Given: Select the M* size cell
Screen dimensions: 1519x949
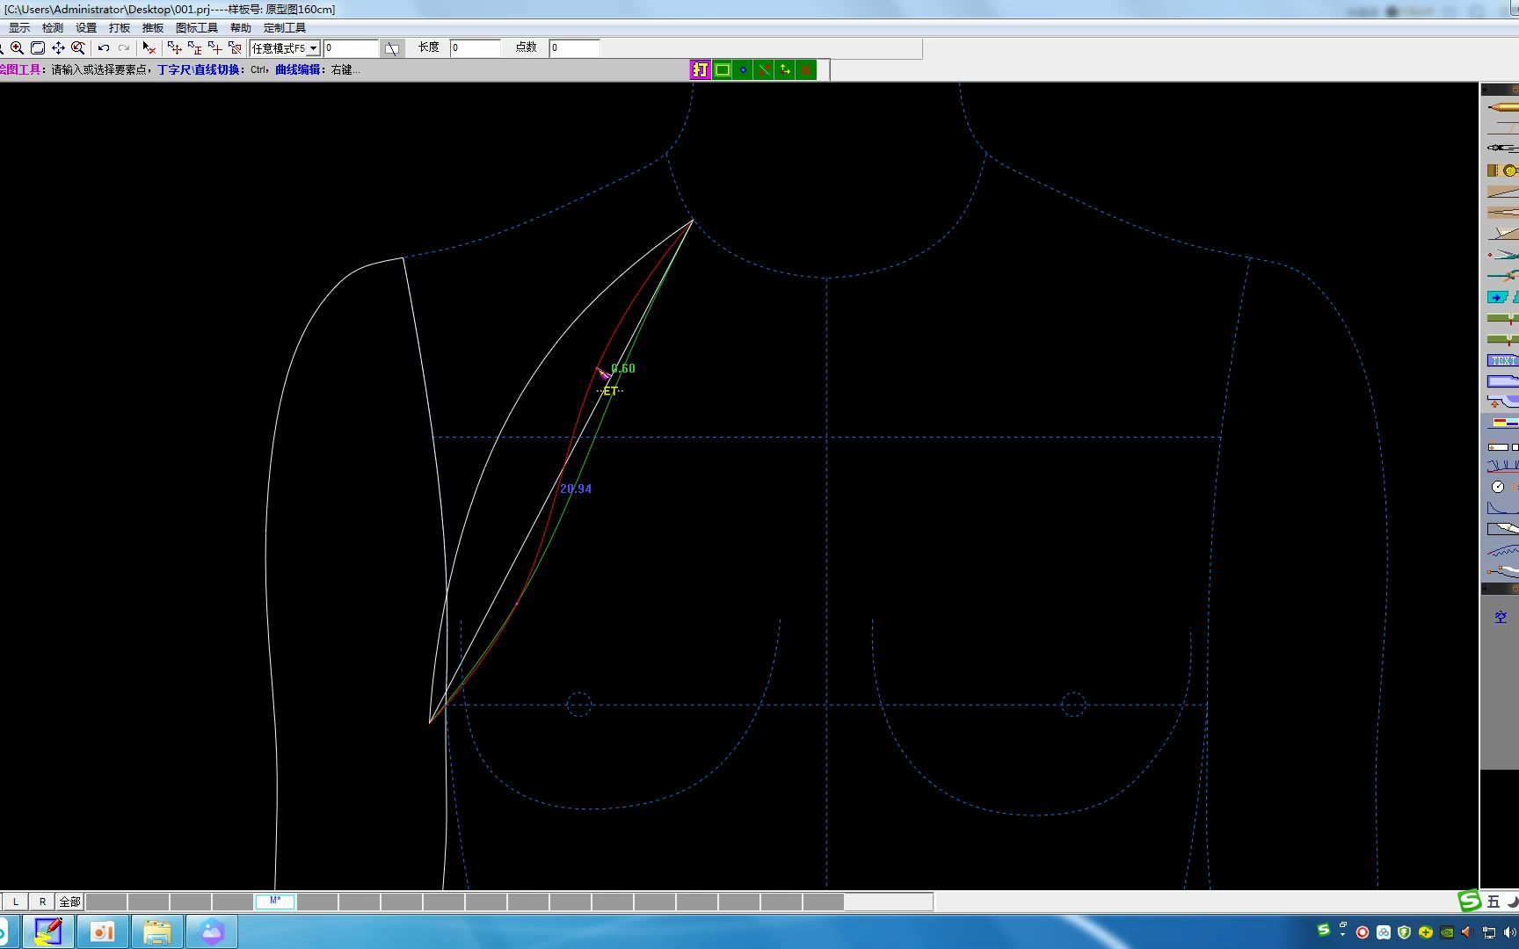Looking at the screenshot, I should pyautogui.click(x=275, y=902).
